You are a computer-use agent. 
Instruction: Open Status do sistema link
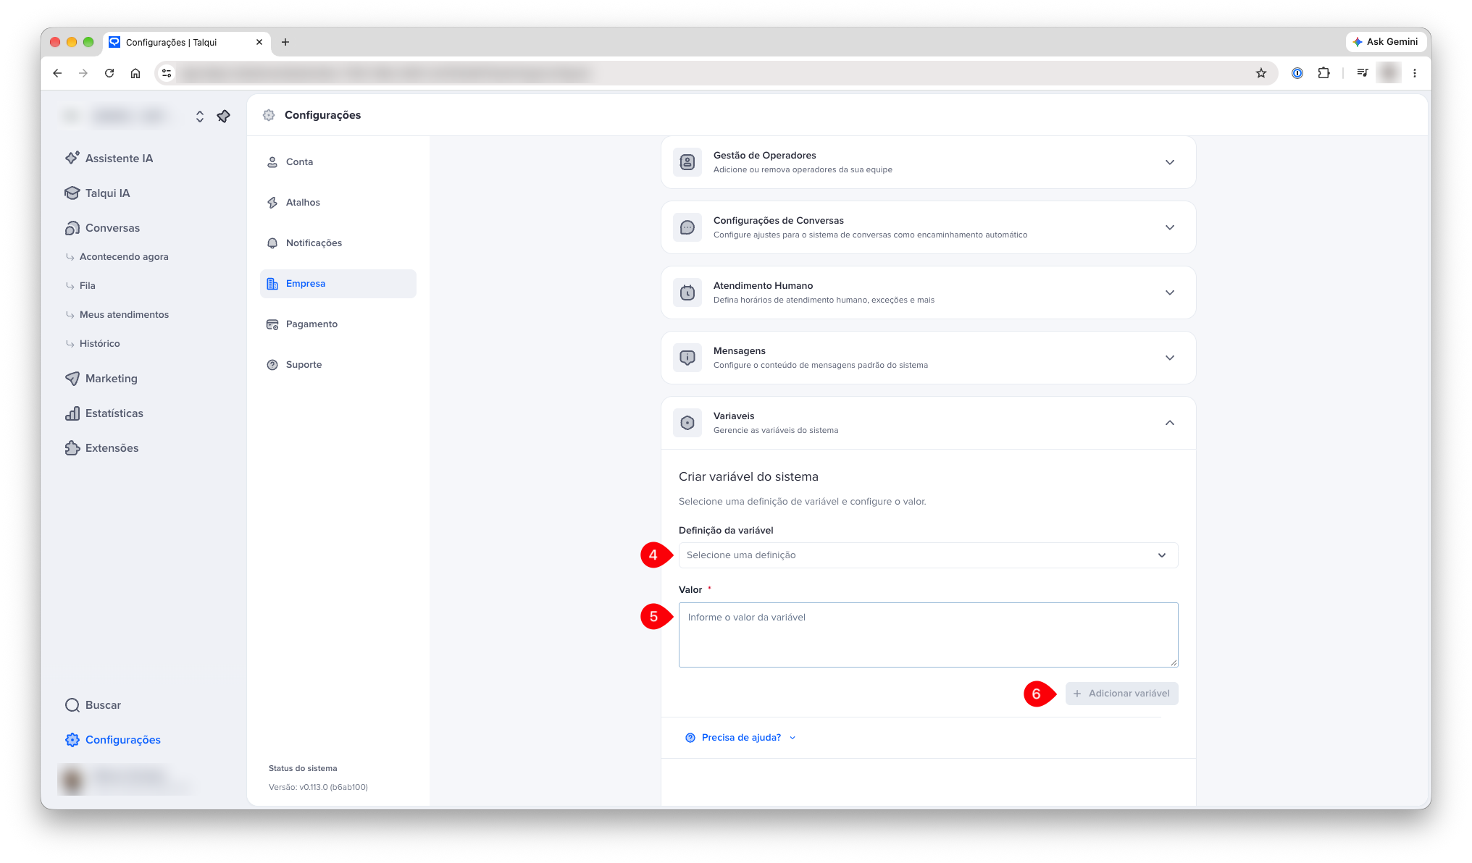[x=303, y=768]
